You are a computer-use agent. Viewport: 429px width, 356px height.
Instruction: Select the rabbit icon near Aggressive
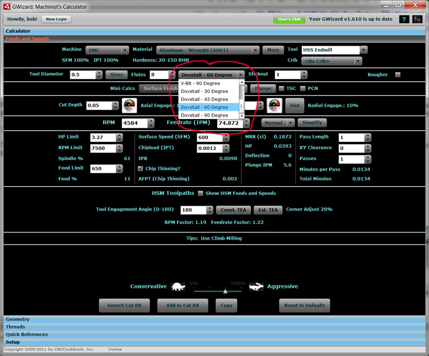click(x=256, y=286)
